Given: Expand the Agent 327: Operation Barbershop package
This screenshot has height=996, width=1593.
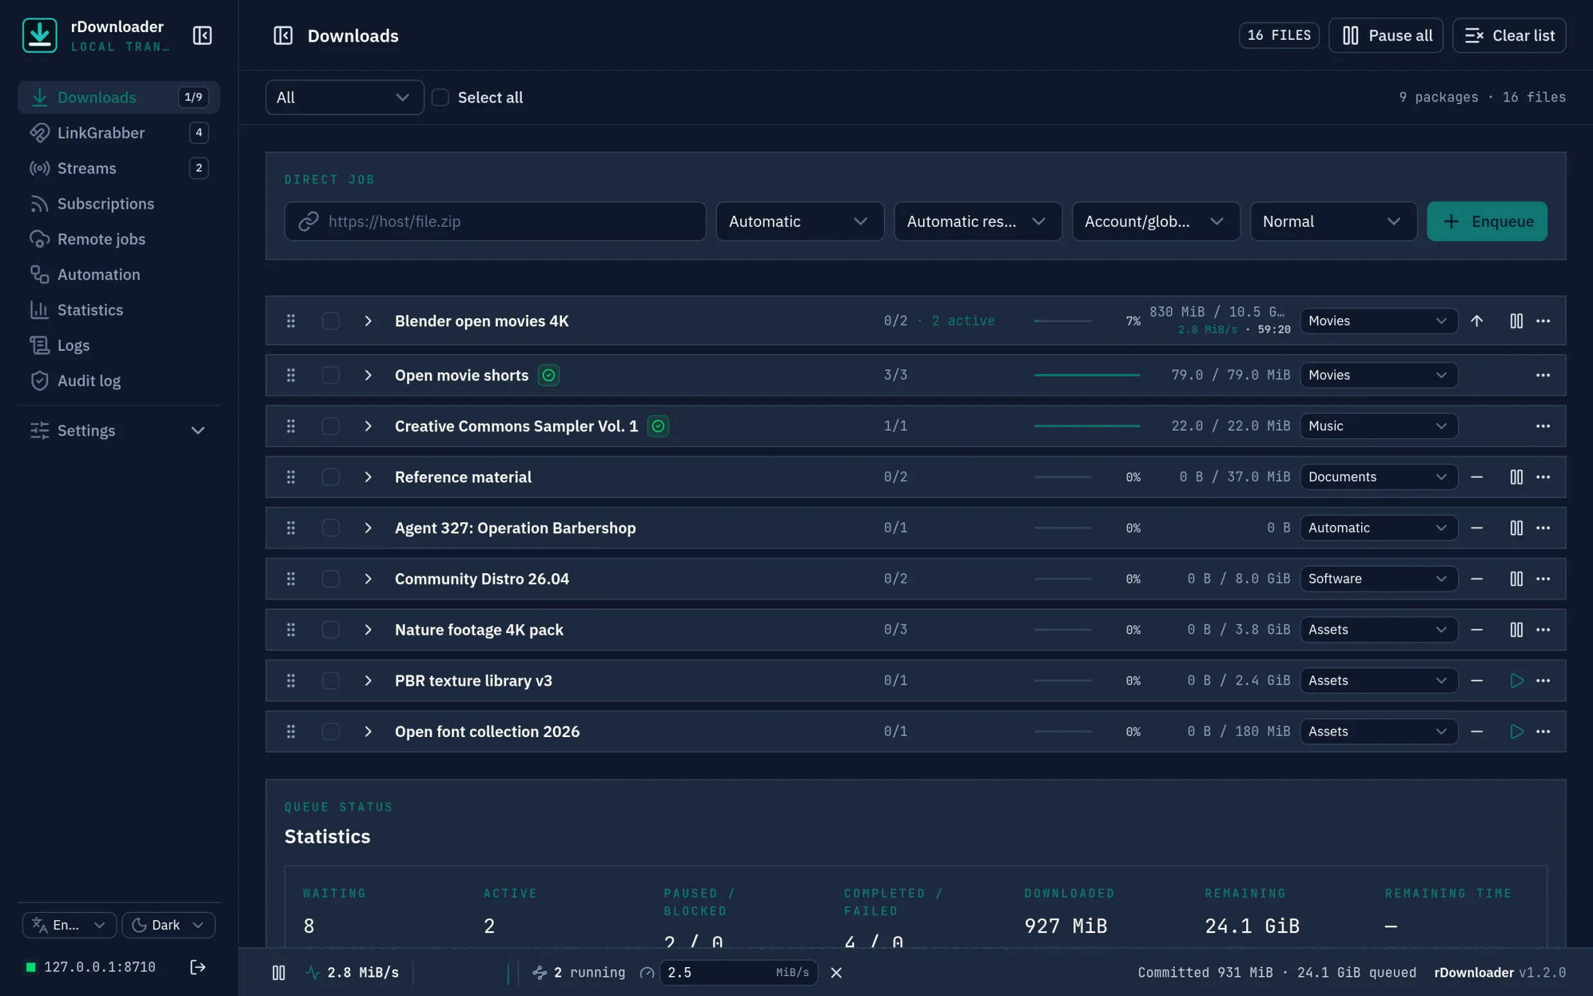Looking at the screenshot, I should (368, 528).
